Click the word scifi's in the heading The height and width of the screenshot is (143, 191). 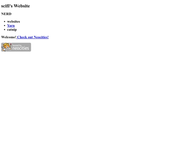point(7,6)
